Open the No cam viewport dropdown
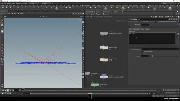 pos(79,19)
